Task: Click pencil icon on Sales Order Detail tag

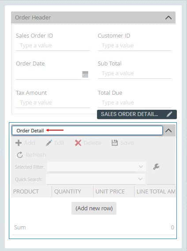Action: (x=169, y=114)
